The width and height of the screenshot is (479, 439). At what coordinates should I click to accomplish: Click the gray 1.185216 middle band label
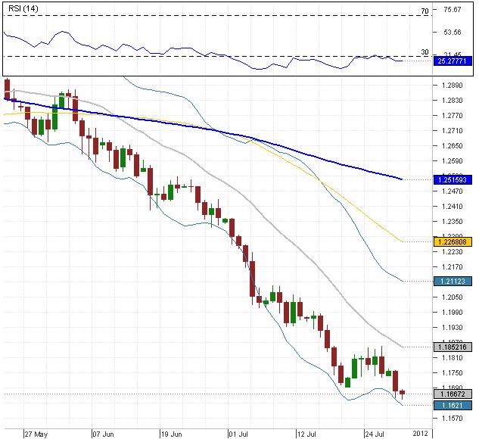coord(453,347)
